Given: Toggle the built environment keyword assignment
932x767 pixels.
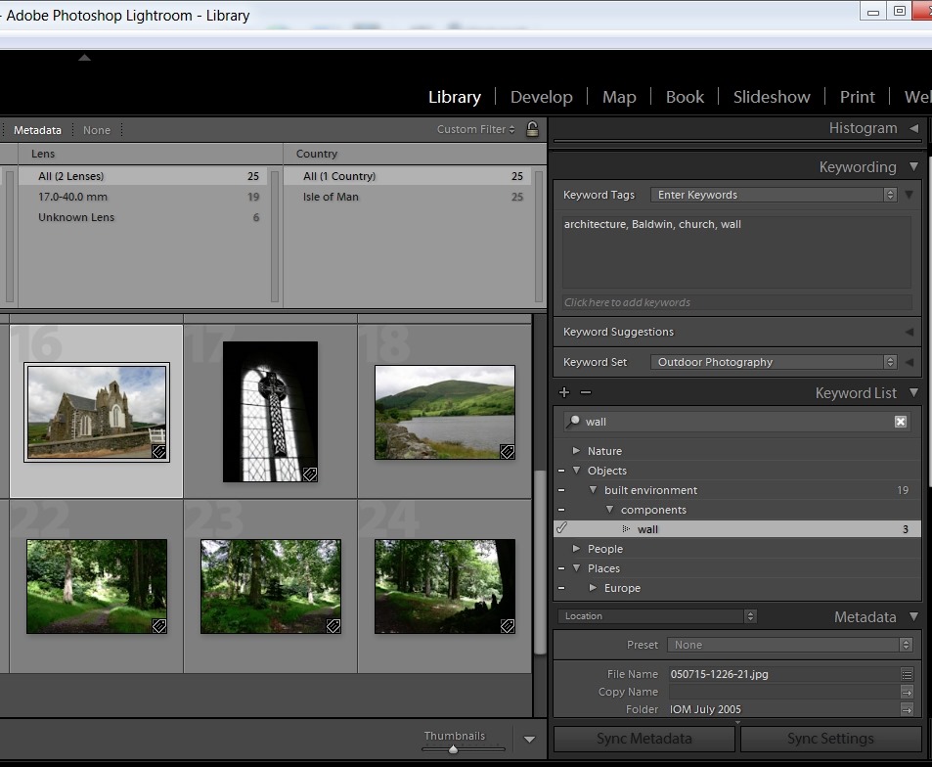Looking at the screenshot, I should pos(561,490).
